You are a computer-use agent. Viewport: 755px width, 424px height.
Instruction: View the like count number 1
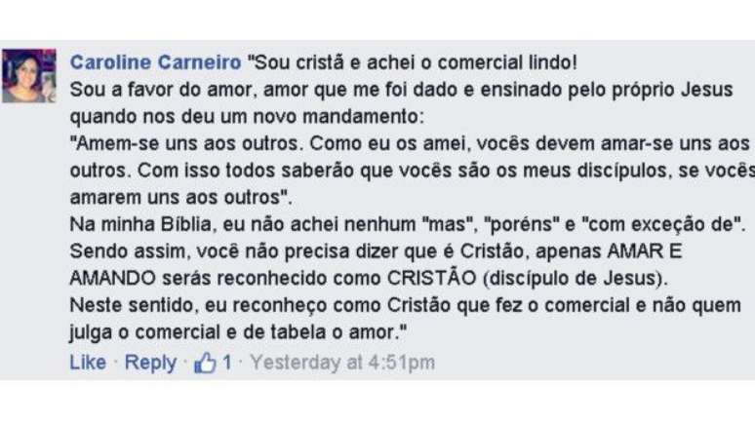[226, 364]
